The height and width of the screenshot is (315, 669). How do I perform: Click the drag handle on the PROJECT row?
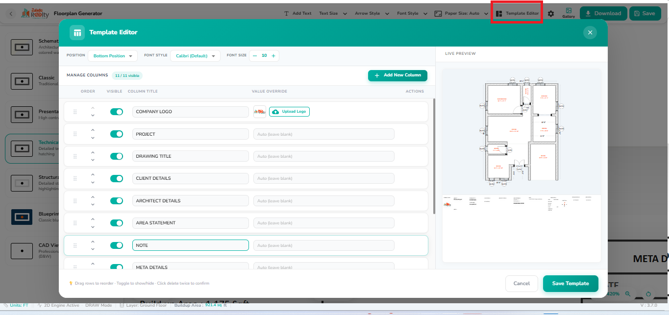[75, 134]
